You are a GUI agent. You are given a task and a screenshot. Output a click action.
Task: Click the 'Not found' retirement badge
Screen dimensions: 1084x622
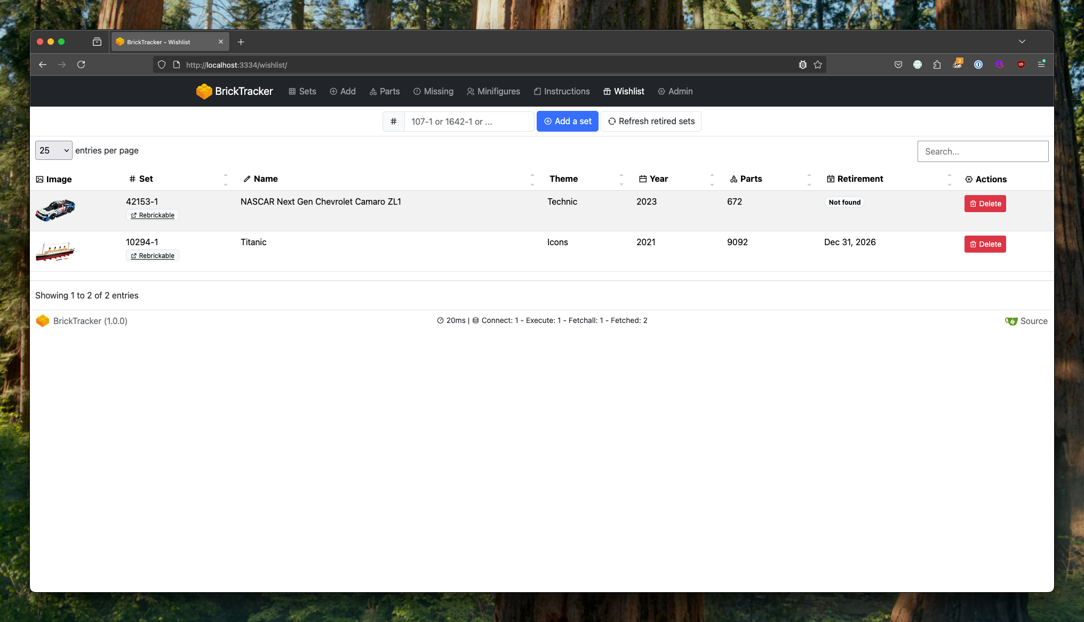pos(844,203)
